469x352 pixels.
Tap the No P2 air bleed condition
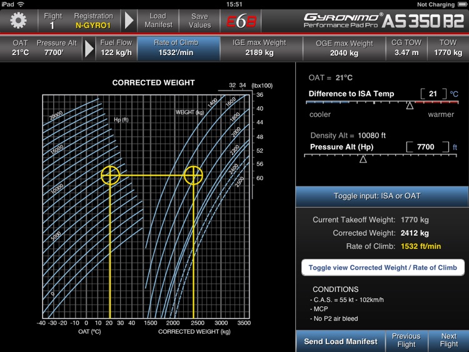[334, 318]
